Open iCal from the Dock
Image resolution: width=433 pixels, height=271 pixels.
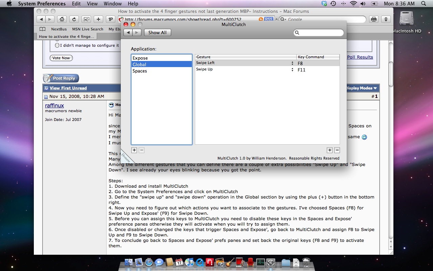point(179,263)
